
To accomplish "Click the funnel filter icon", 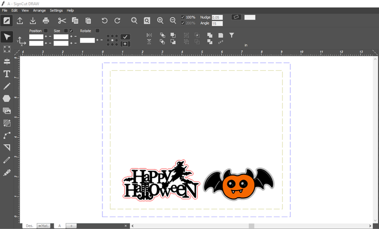I will tap(232, 36).
